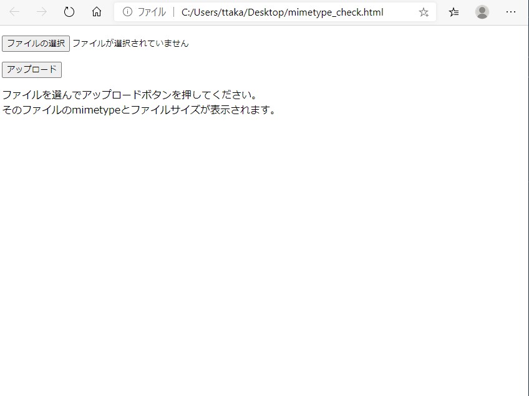
Task: Expand the browser options via three dots
Action: 511,11
